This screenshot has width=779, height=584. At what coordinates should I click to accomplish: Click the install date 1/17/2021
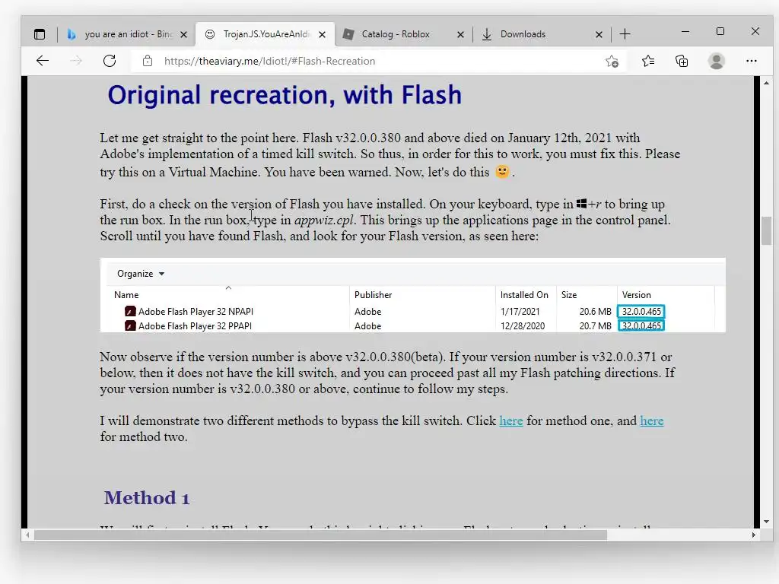coord(520,311)
